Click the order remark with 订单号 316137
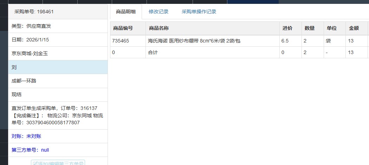This screenshot has height=165, width=369. coord(57,115)
